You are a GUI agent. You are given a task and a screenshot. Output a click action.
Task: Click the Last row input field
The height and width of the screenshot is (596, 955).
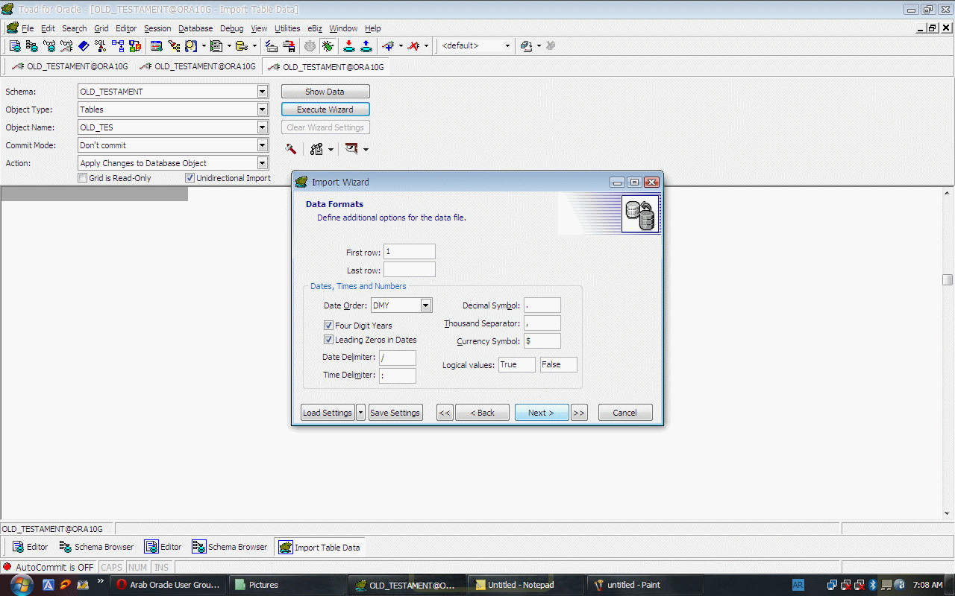coord(409,270)
